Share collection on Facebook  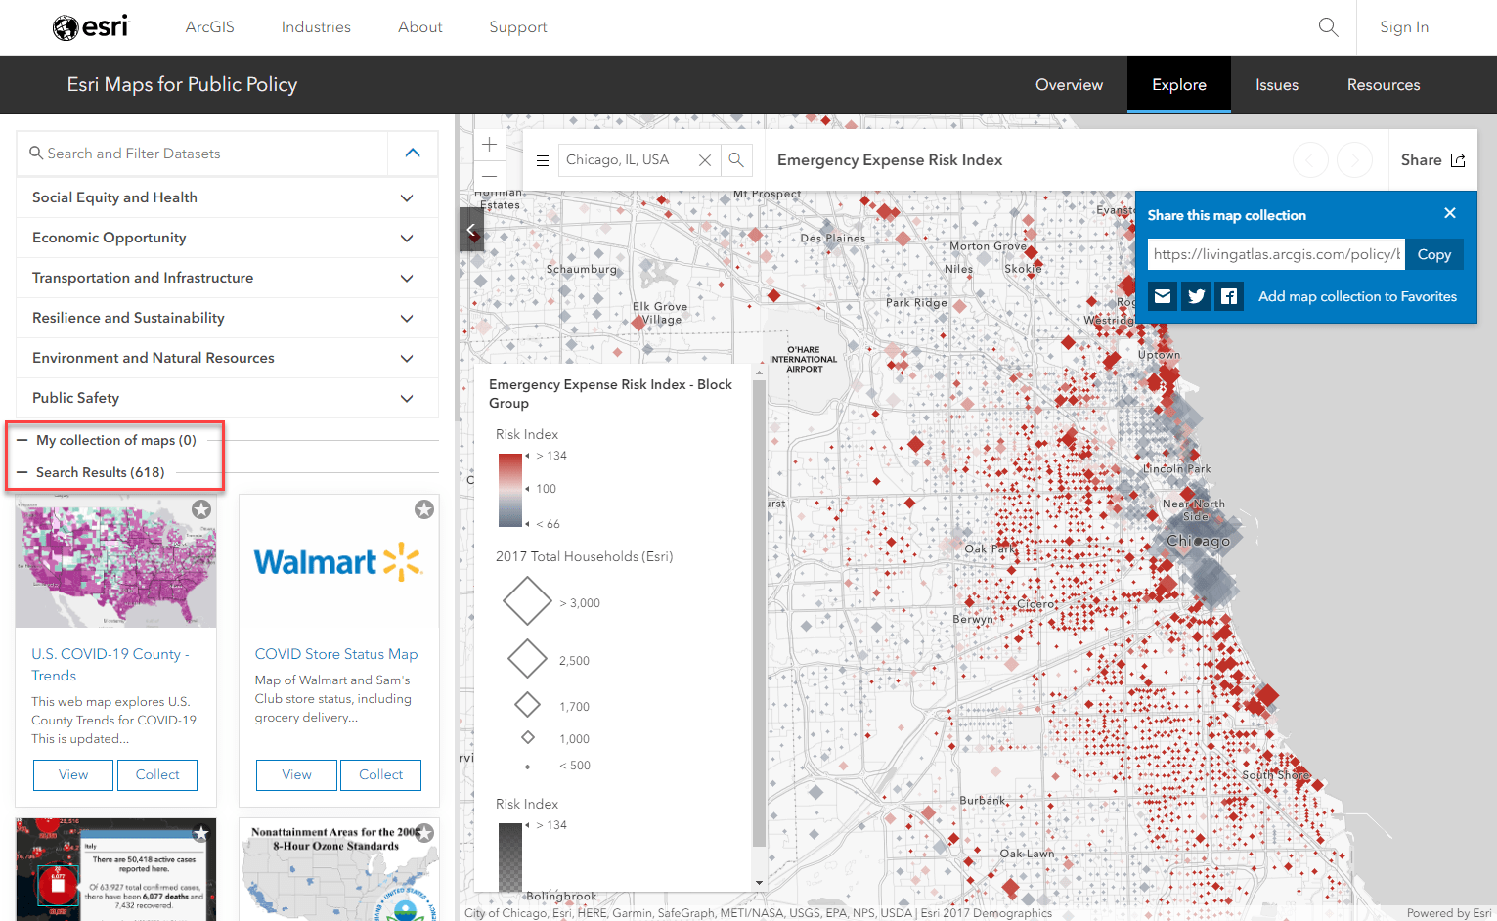point(1229,296)
